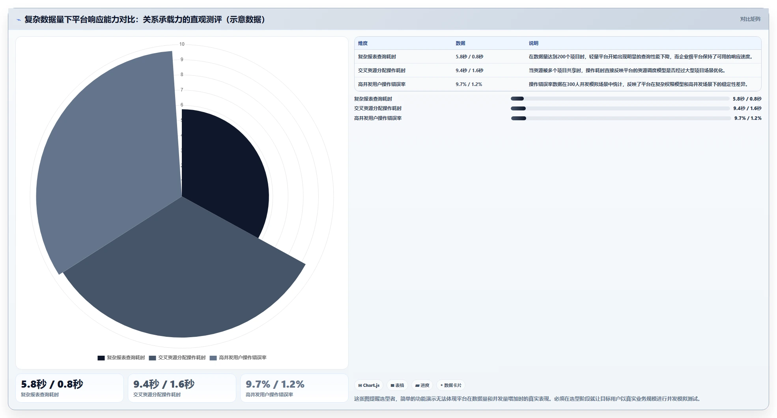
Task: Toggle legend swatch for 复杂报表查询耗时
Action: click(101, 358)
